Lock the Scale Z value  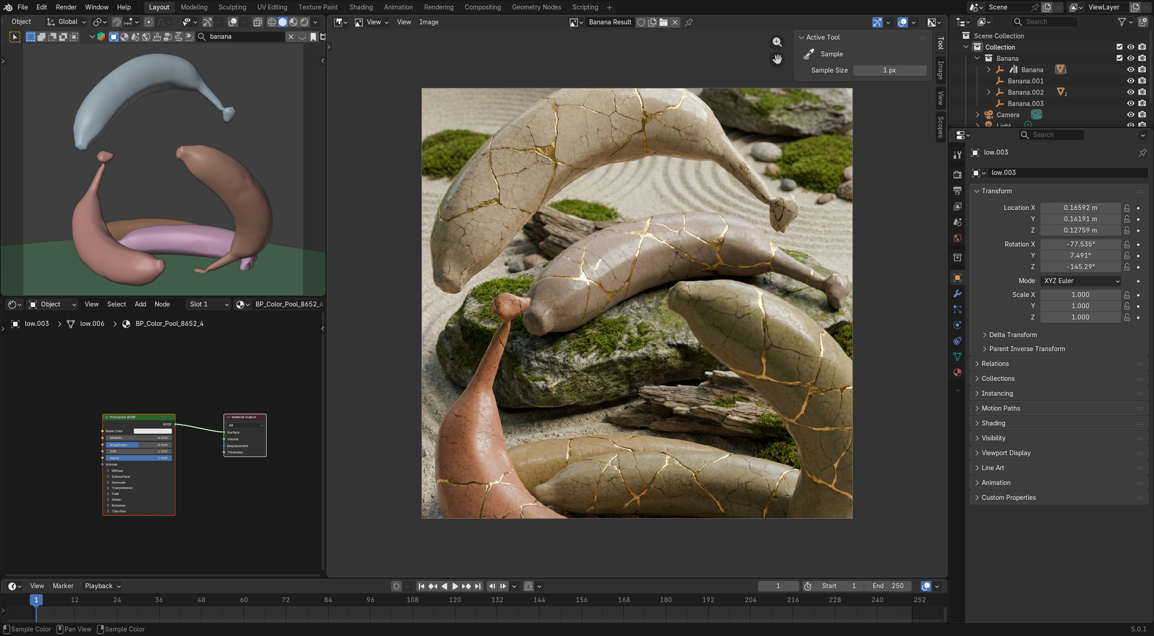[1127, 317]
